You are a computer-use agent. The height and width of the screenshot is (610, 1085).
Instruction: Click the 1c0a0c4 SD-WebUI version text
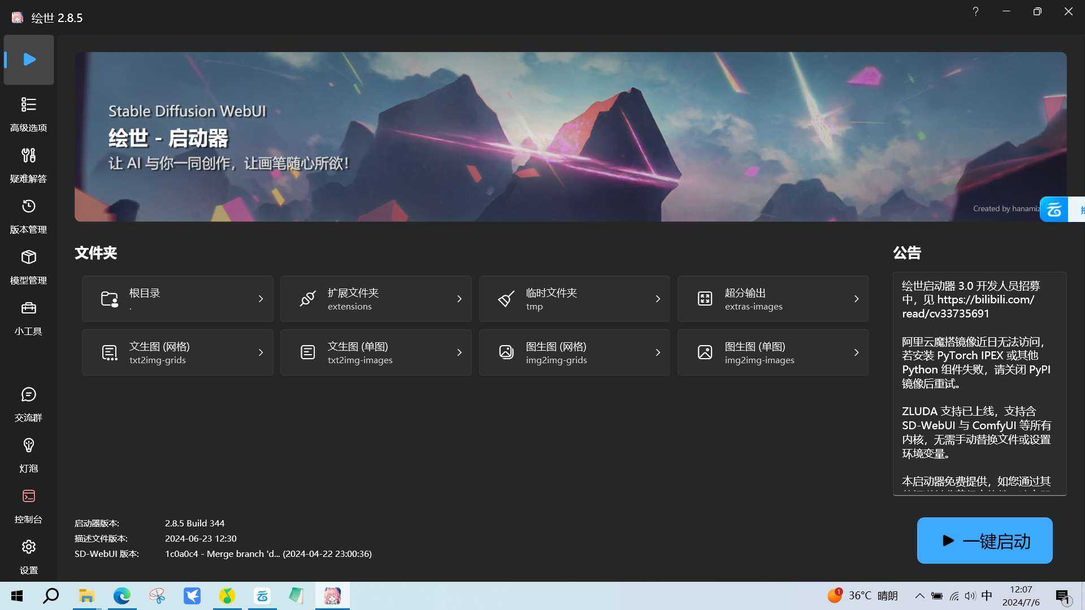pyautogui.click(x=268, y=554)
